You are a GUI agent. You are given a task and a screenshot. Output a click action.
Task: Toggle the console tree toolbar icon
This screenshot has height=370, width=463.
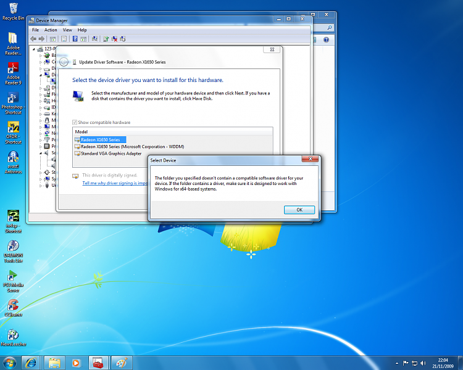click(53, 39)
